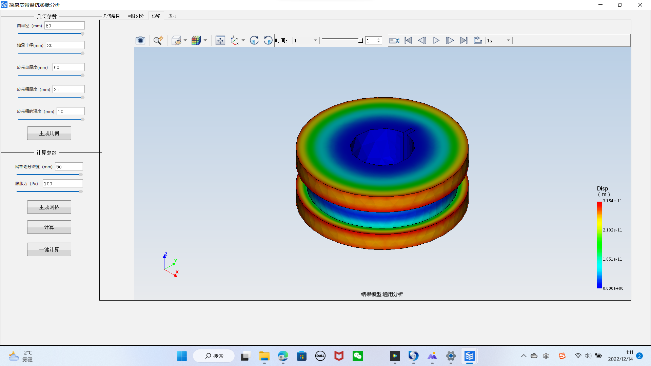Screen dimensions: 651x366
Task: Click the 计算 button
Action: point(49,227)
